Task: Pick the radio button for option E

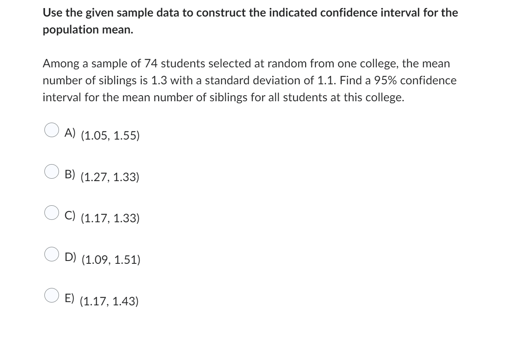Action: pos(51,296)
